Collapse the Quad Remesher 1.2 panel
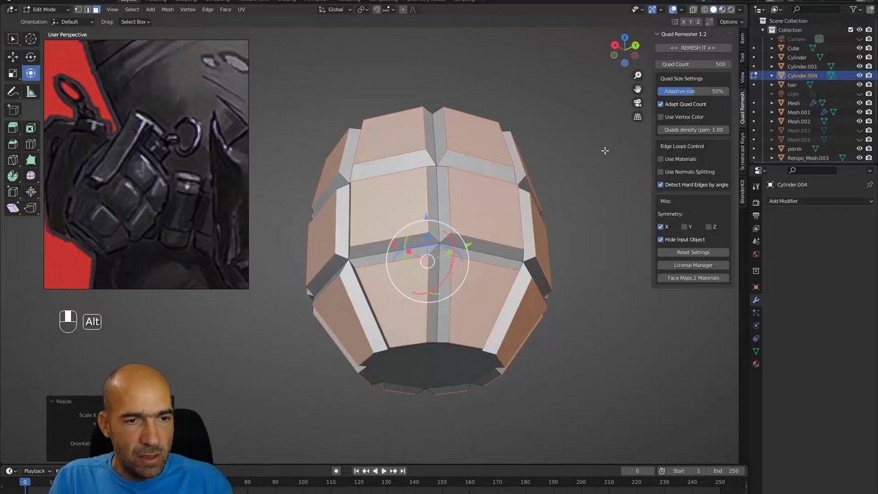This screenshot has width=878, height=494. click(x=657, y=34)
